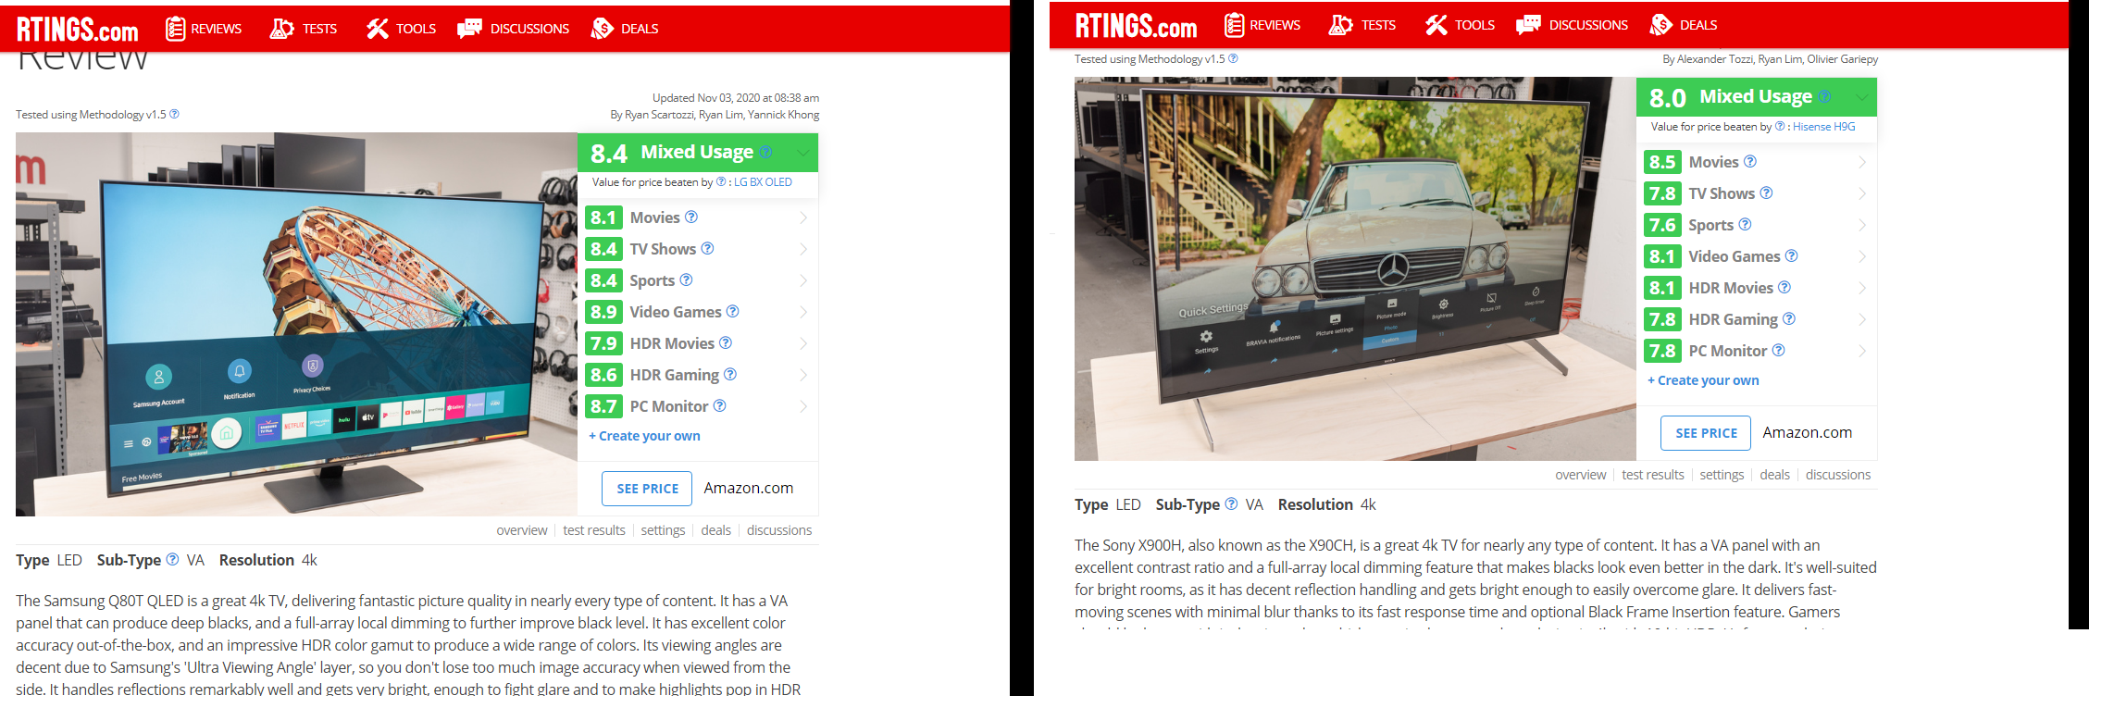2114x708 pixels.
Task: Click Sports 7.6 score label in right page
Action: [x=1710, y=225]
